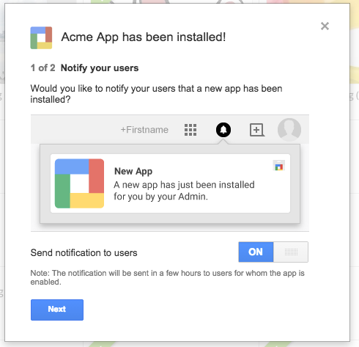The height and width of the screenshot is (347, 359).
Task: Click the 'Would you like to notify' question text
Action: click(156, 94)
